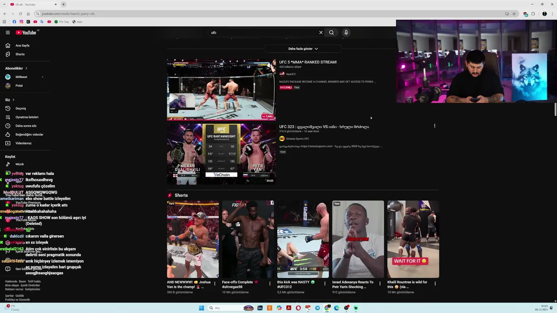This screenshot has height=313, width=557.
Task: Open more options for Khalil Rountree Short
Action: click(435, 283)
